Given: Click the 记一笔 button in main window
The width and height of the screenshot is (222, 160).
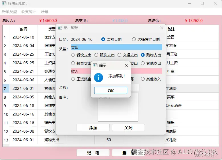Looking at the screenshot, I should click(x=93, y=153).
